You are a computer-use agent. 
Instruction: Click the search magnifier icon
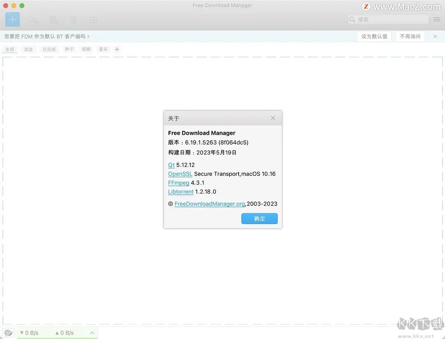(352, 19)
